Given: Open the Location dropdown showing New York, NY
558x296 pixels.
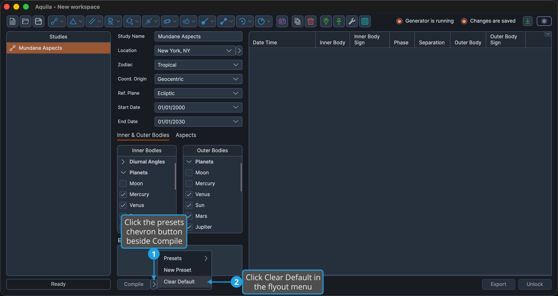Looking at the screenshot, I should coord(195,51).
